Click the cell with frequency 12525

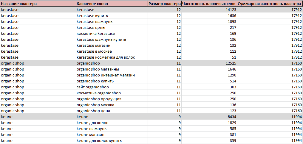pyautogui.click(x=209, y=63)
